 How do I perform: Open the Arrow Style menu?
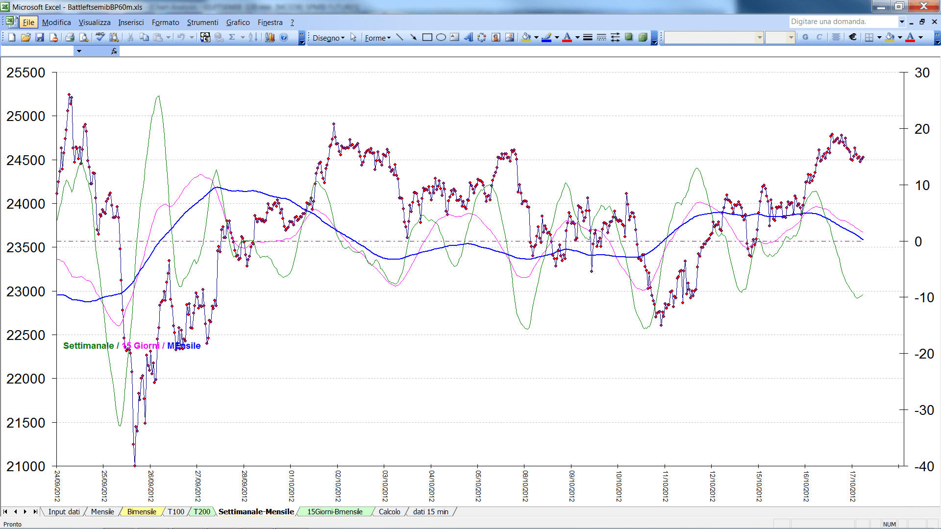click(x=615, y=37)
